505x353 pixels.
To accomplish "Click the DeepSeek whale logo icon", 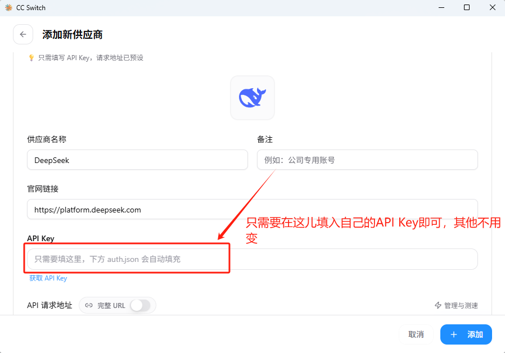I will pyautogui.click(x=252, y=98).
